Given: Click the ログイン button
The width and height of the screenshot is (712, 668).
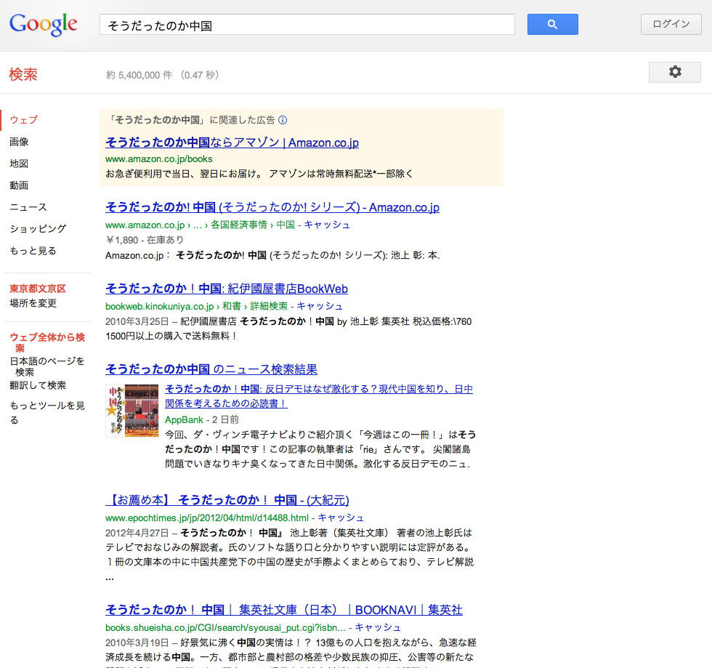Looking at the screenshot, I should (671, 25).
